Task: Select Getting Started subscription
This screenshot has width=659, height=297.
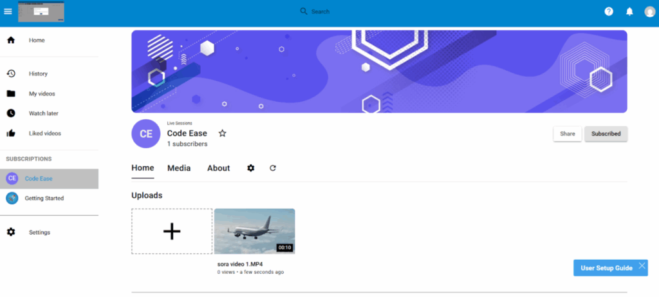Action: tap(44, 198)
